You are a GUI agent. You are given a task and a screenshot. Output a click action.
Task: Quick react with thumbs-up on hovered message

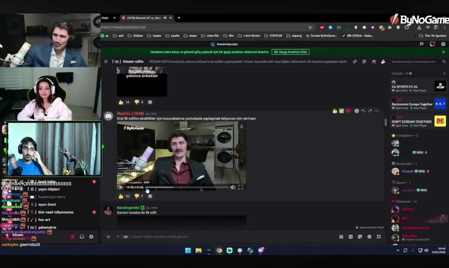(x=335, y=111)
